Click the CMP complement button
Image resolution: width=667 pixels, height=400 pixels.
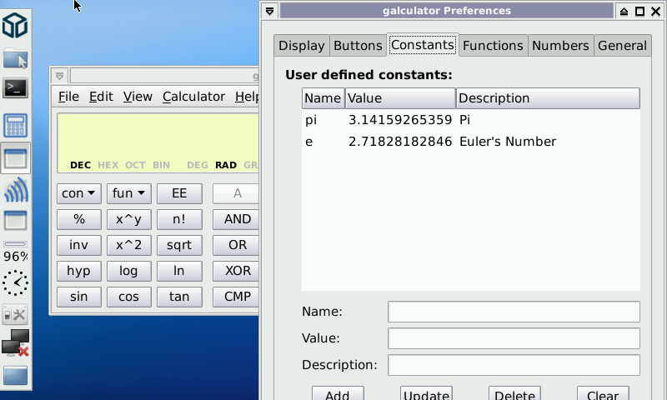236,297
